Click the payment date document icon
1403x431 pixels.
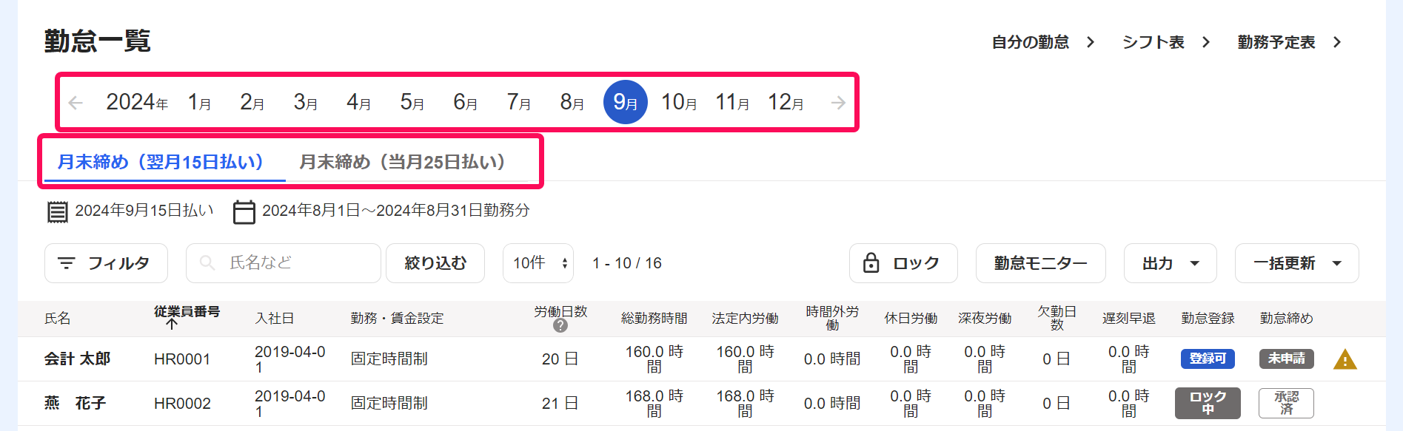click(x=58, y=212)
